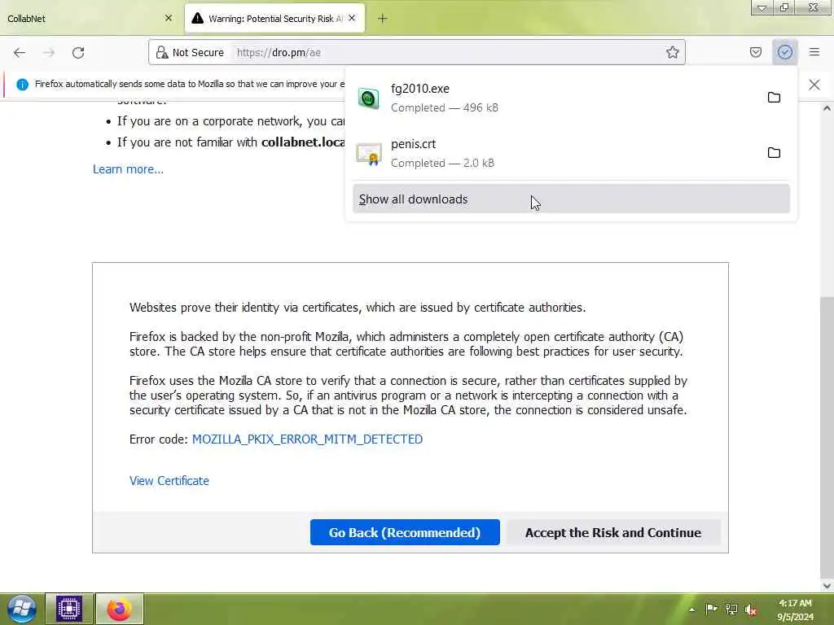Image resolution: width=834 pixels, height=625 pixels.
Task: Open the View Certificate link
Action: point(169,480)
